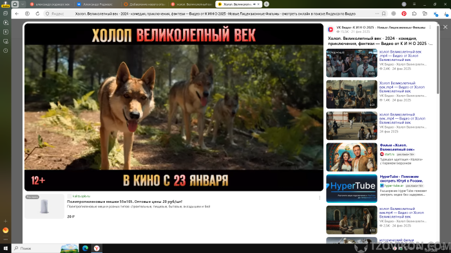The image size is (451, 253).
Task: Open the third related courtyard video thumbnail
Action: click(x=352, y=125)
